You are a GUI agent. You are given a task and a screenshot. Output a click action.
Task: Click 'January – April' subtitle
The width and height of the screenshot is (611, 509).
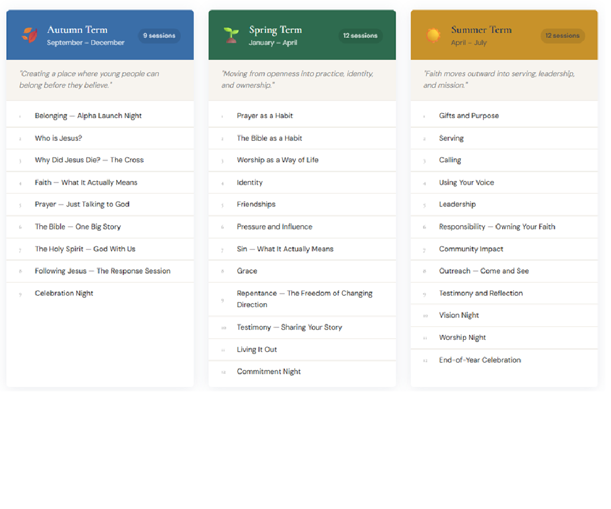[x=273, y=42]
